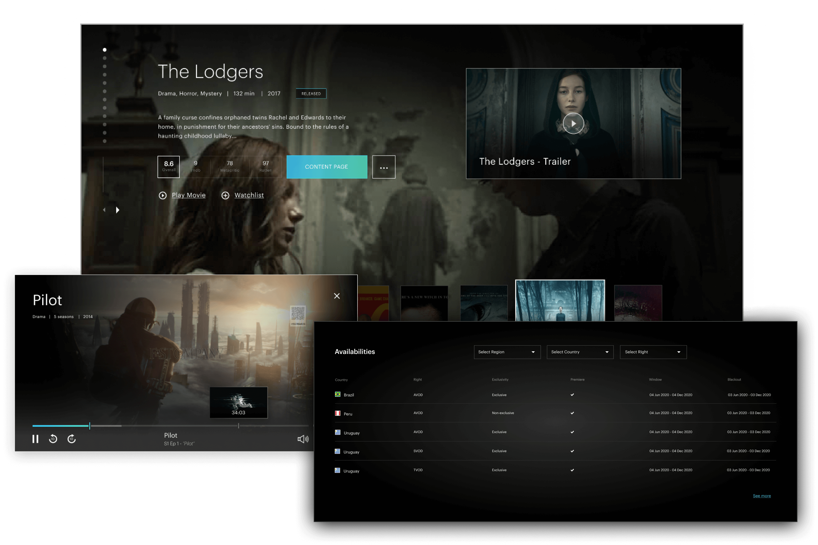Go to next slide arrow
The height and width of the screenshot is (545, 818).
click(117, 210)
